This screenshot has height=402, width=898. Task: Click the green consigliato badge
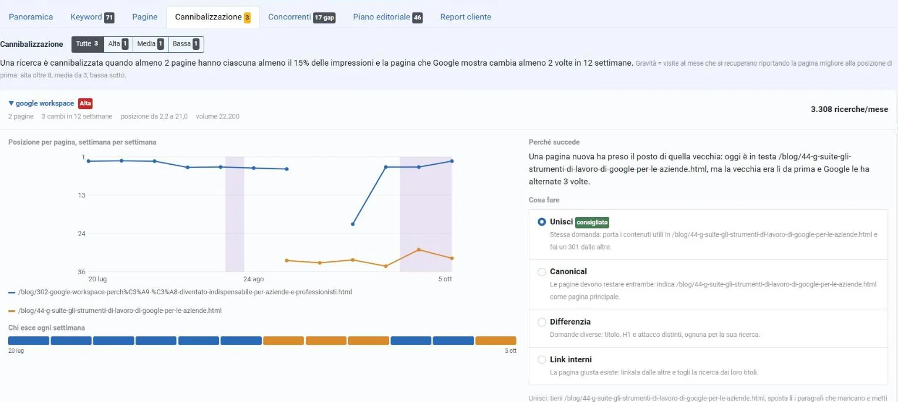pos(592,223)
